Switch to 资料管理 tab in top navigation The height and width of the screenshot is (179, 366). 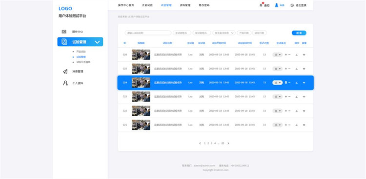(x=185, y=5)
